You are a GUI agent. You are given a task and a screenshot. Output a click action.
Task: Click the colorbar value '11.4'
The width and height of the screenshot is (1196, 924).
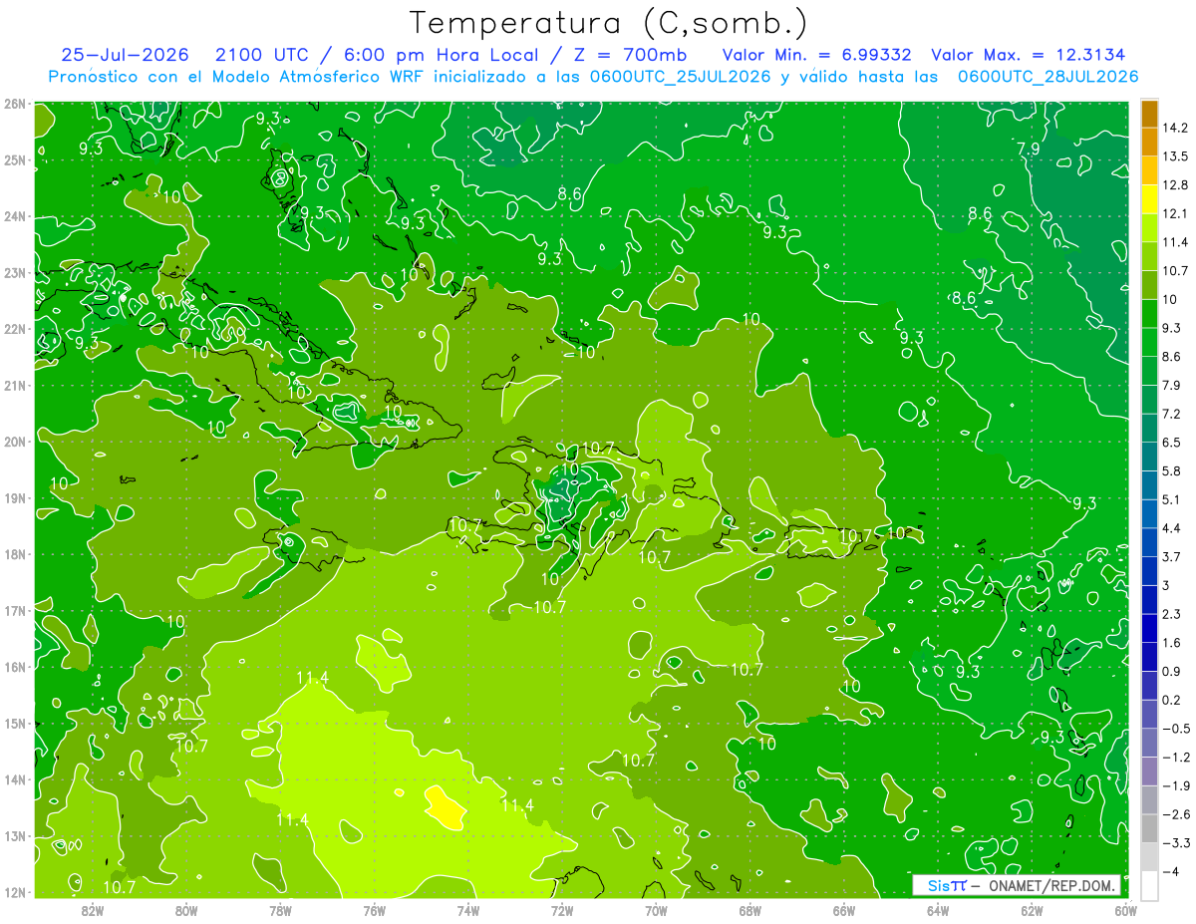click(x=1176, y=242)
